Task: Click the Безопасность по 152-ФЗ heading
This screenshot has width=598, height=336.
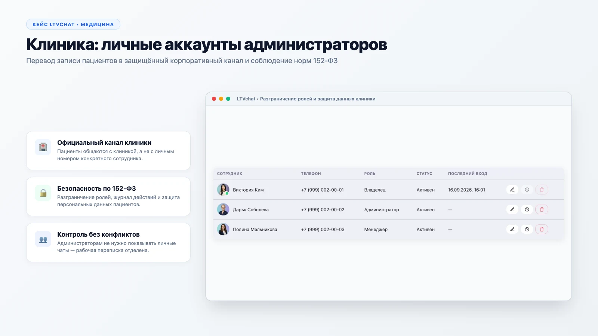Action: coord(96,189)
